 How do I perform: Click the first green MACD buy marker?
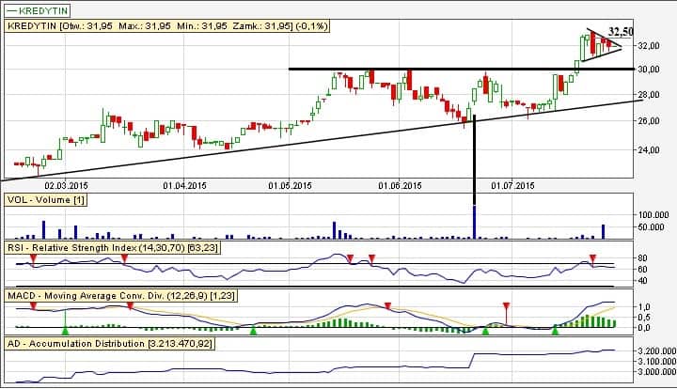pos(64,329)
